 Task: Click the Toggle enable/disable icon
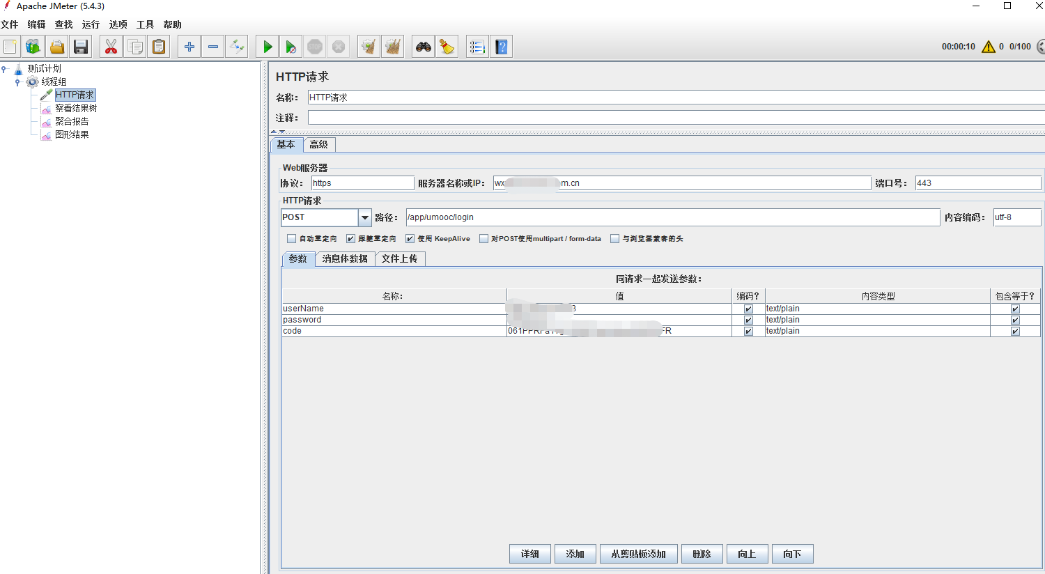click(237, 47)
